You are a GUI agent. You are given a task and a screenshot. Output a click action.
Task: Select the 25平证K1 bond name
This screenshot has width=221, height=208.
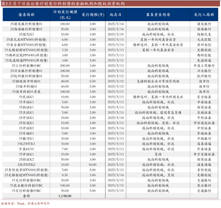(x=26, y=102)
